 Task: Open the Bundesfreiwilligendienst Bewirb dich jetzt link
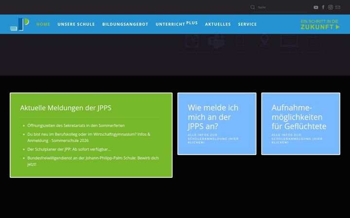coord(93,161)
